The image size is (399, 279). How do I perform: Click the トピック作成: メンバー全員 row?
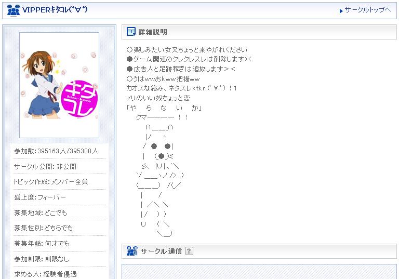[x=59, y=182]
